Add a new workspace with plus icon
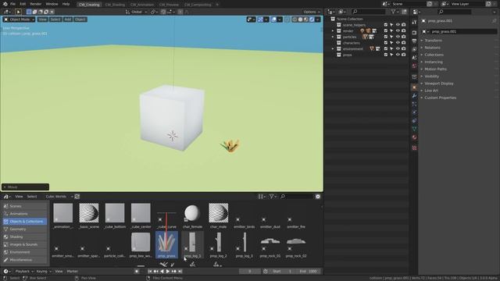This screenshot has height=281, width=500. pyautogui.click(x=217, y=5)
